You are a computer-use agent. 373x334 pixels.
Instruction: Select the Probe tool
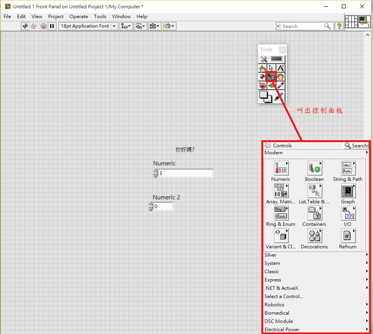click(271, 85)
